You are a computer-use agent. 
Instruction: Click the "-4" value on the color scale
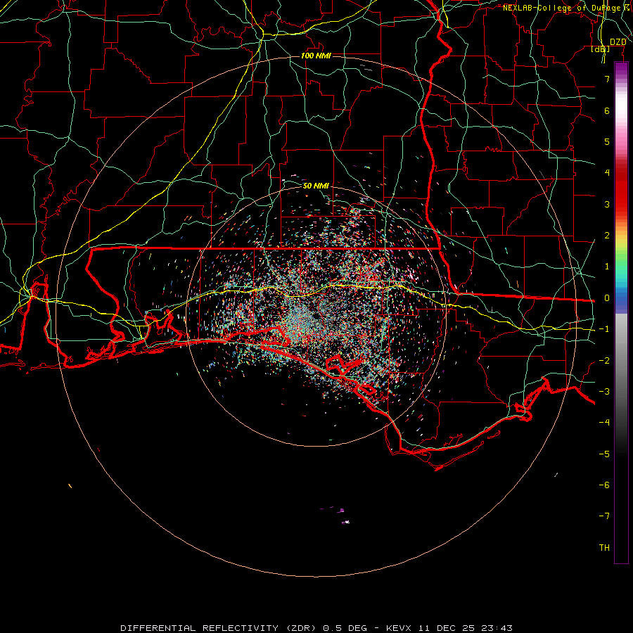pyautogui.click(x=604, y=423)
